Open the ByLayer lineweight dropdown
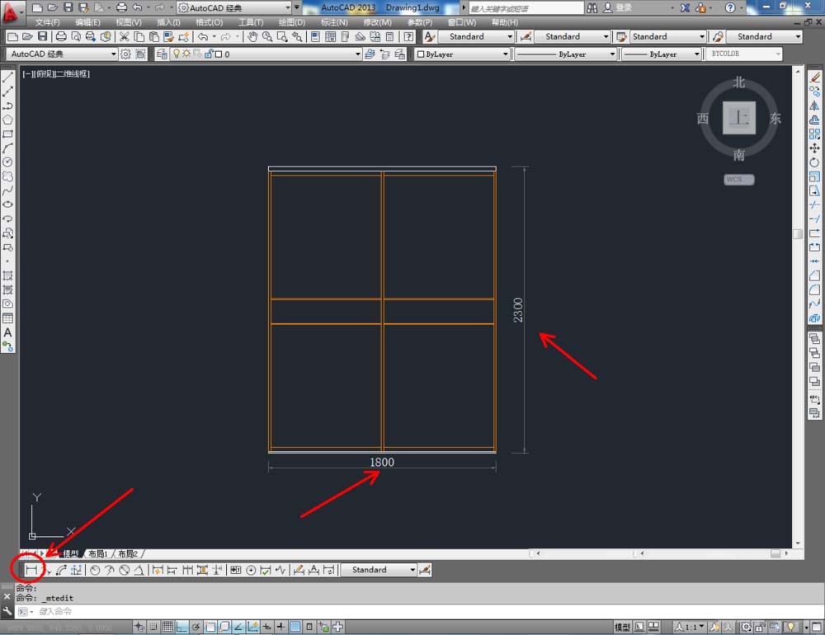This screenshot has width=825, height=635. (x=662, y=54)
